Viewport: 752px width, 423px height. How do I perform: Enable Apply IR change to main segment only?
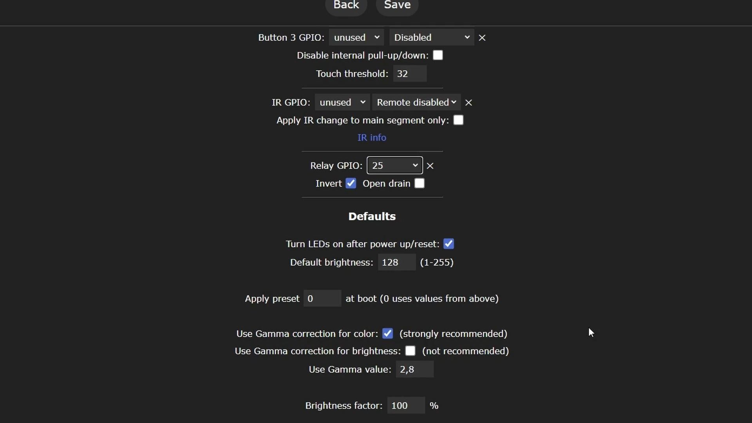pos(458,120)
